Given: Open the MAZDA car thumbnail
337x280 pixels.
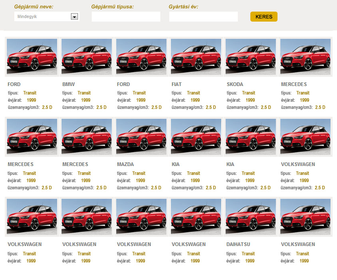Looking at the screenshot, I should coord(141,137).
